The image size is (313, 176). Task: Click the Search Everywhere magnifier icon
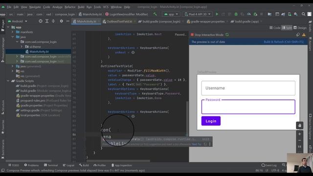303,14
